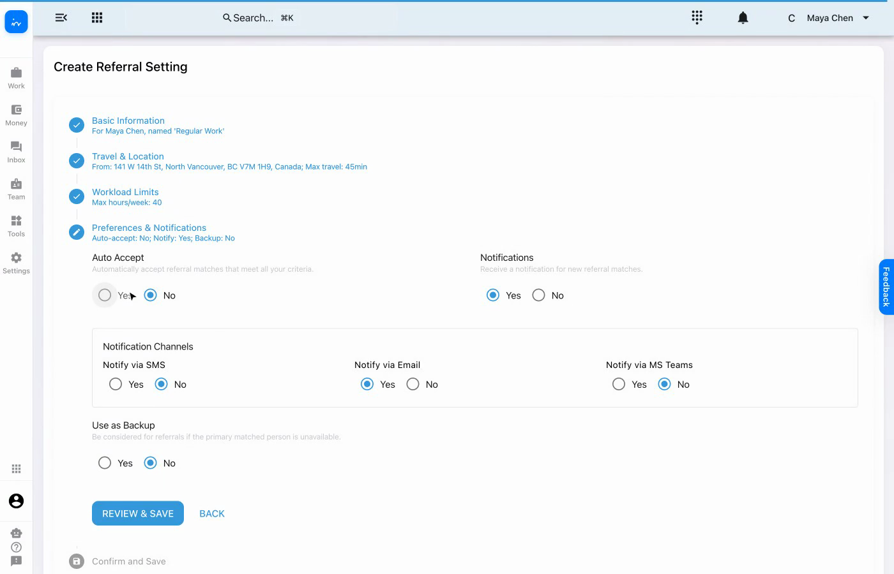Collapse the sidebar menu toggle icon
This screenshot has width=894, height=574.
pos(61,18)
